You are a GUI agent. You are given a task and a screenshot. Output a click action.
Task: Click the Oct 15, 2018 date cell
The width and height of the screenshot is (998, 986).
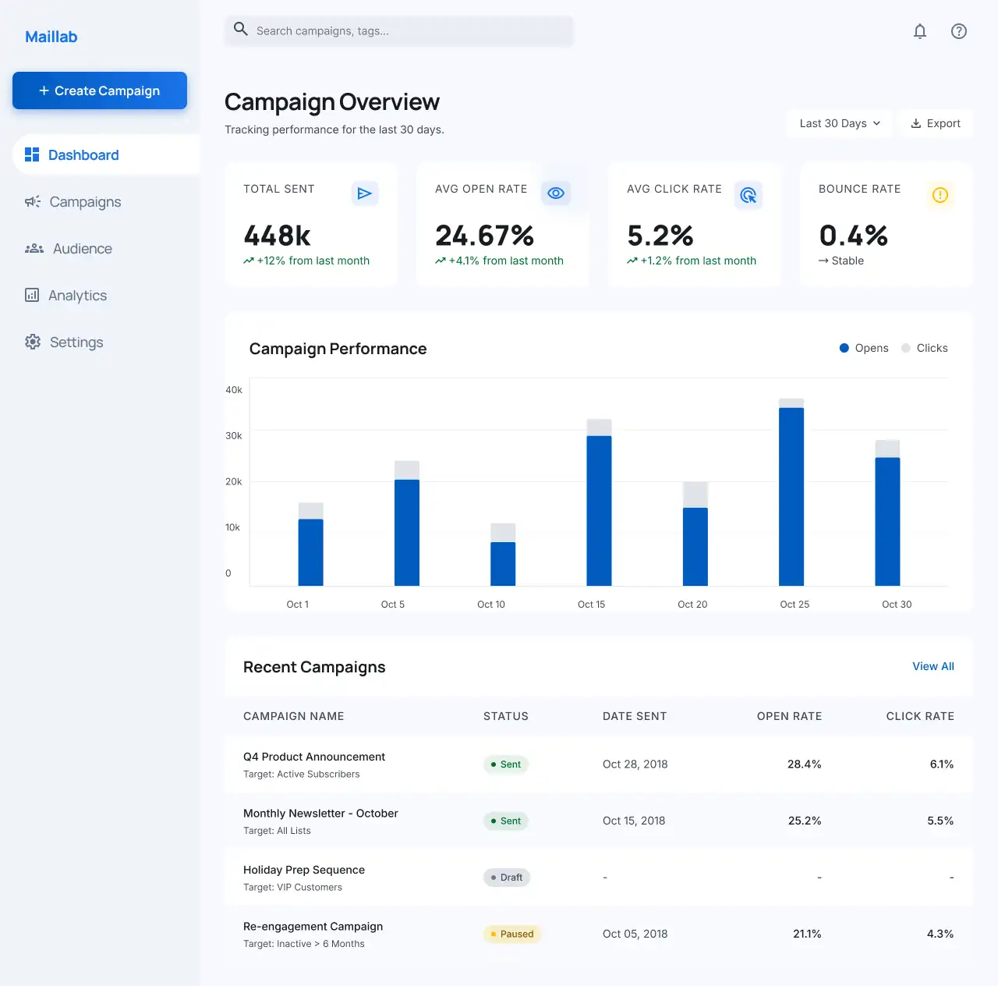click(634, 821)
